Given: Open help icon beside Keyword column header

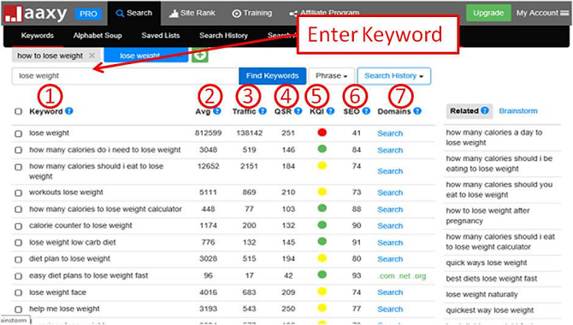Looking at the screenshot, I should click(x=69, y=111).
